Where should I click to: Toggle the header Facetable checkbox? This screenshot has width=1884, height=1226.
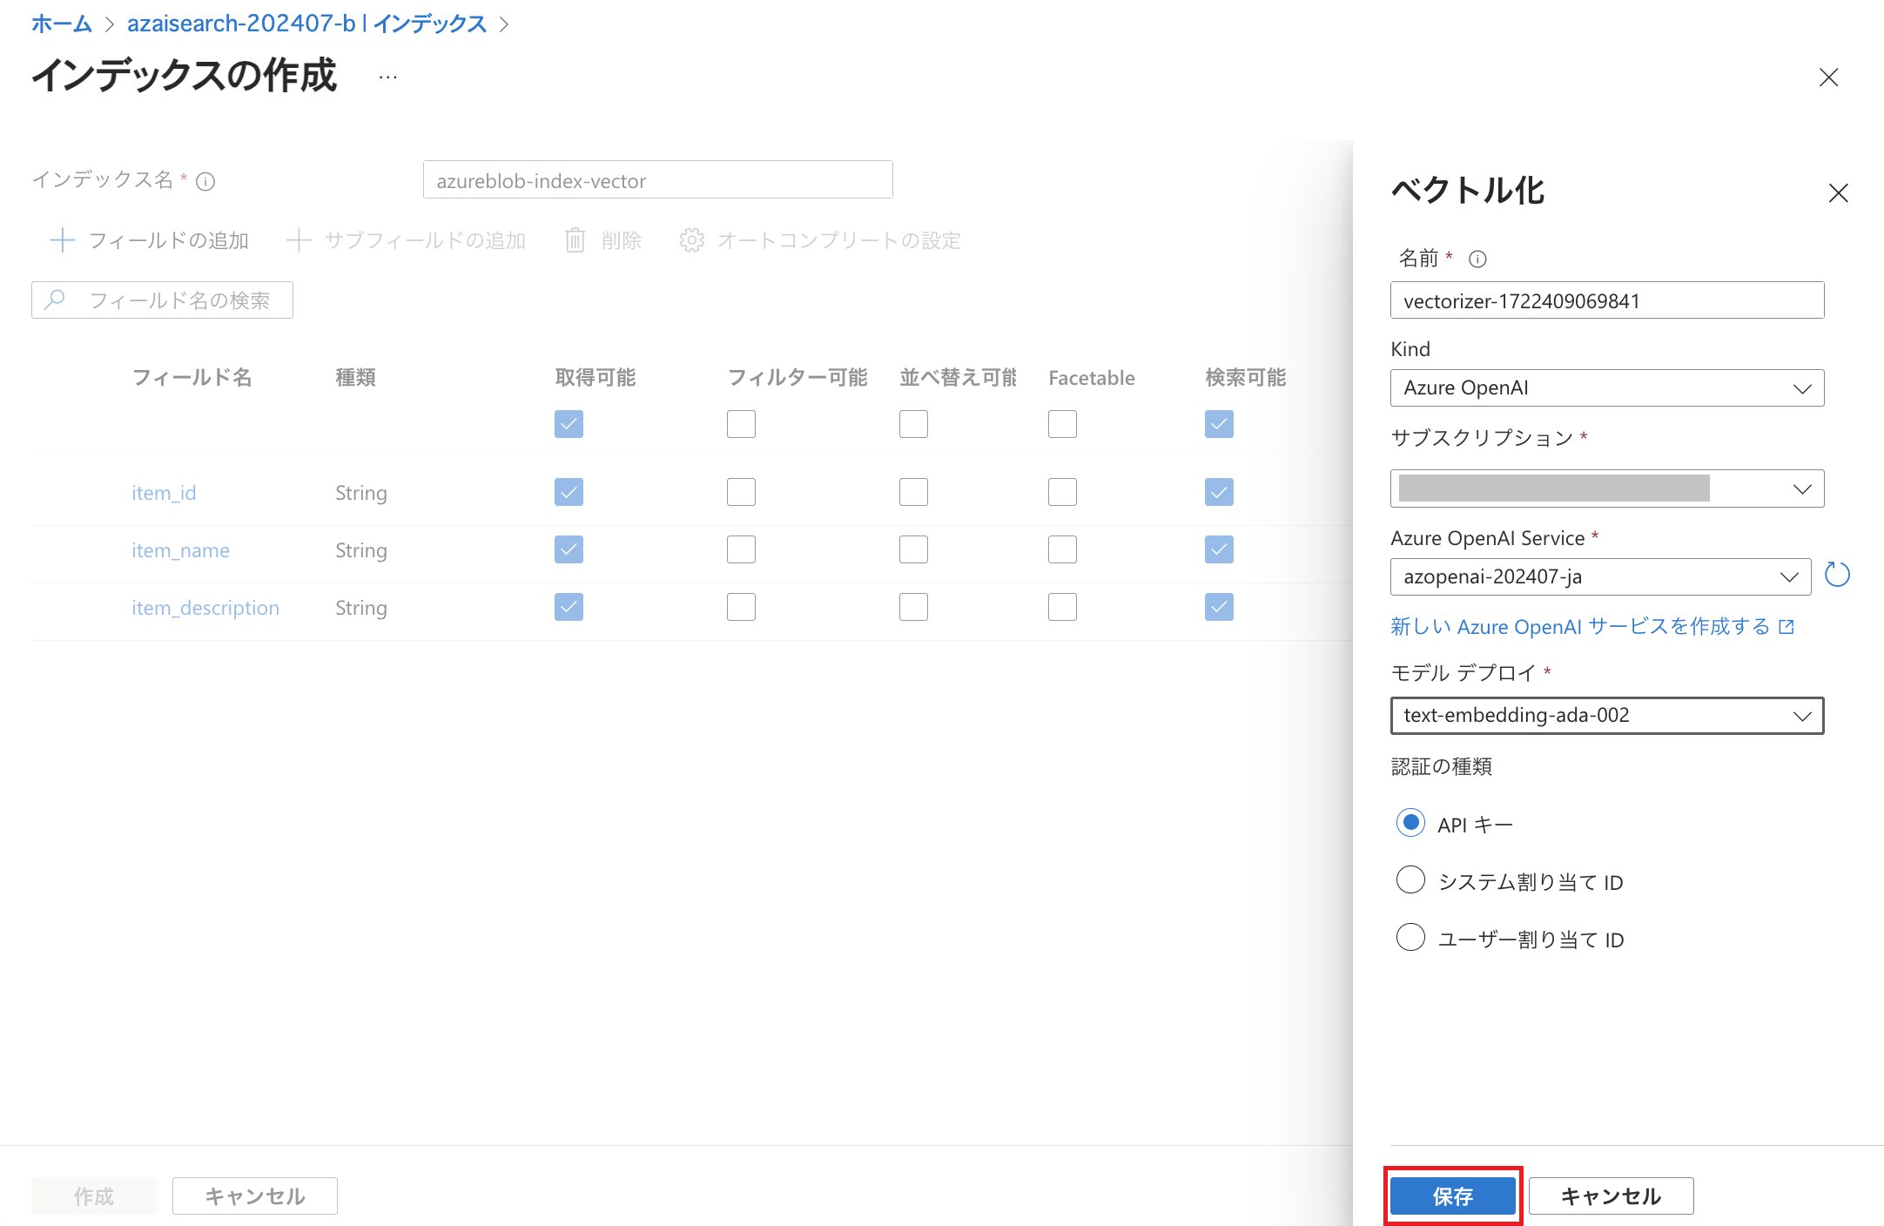tap(1062, 424)
